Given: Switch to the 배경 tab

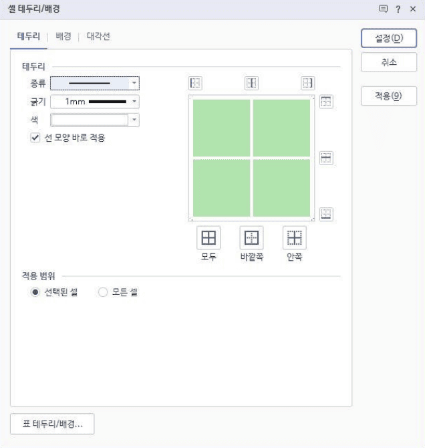Looking at the screenshot, I should [x=63, y=37].
